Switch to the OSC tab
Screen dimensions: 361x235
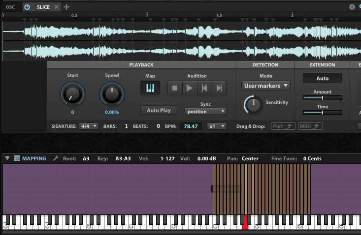pos(10,7)
